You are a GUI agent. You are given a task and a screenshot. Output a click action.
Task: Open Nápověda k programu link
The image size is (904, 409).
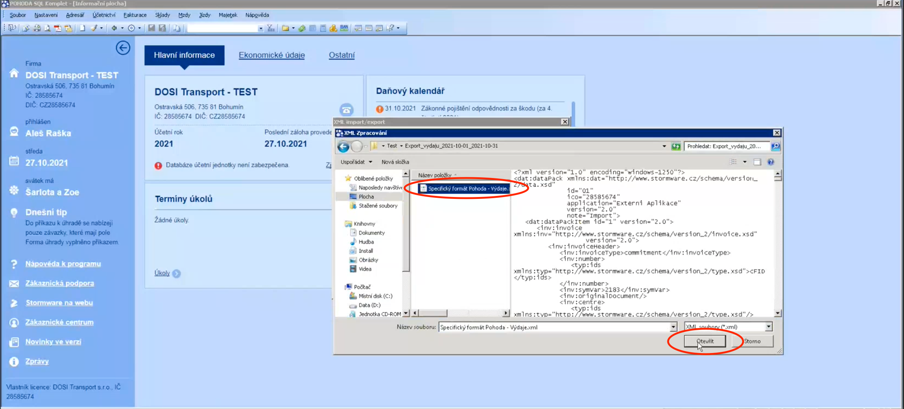pyautogui.click(x=63, y=264)
